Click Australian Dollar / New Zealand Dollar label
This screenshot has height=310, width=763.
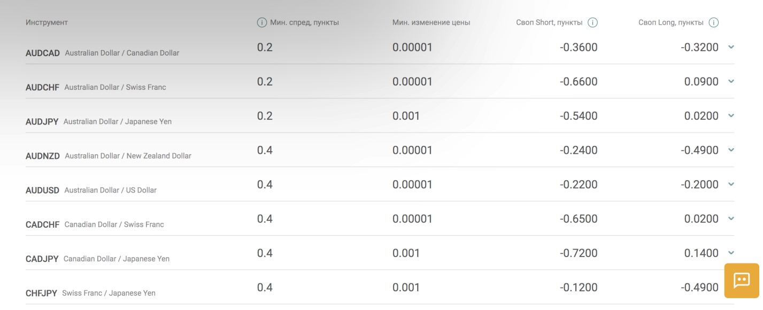[x=128, y=156]
